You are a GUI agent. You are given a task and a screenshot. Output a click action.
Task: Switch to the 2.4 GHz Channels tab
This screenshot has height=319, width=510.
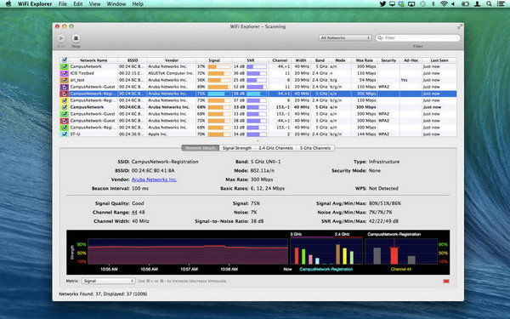click(x=275, y=148)
